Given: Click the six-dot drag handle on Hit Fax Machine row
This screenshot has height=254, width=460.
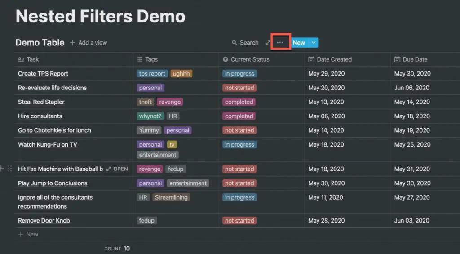Looking at the screenshot, I should [x=10, y=169].
